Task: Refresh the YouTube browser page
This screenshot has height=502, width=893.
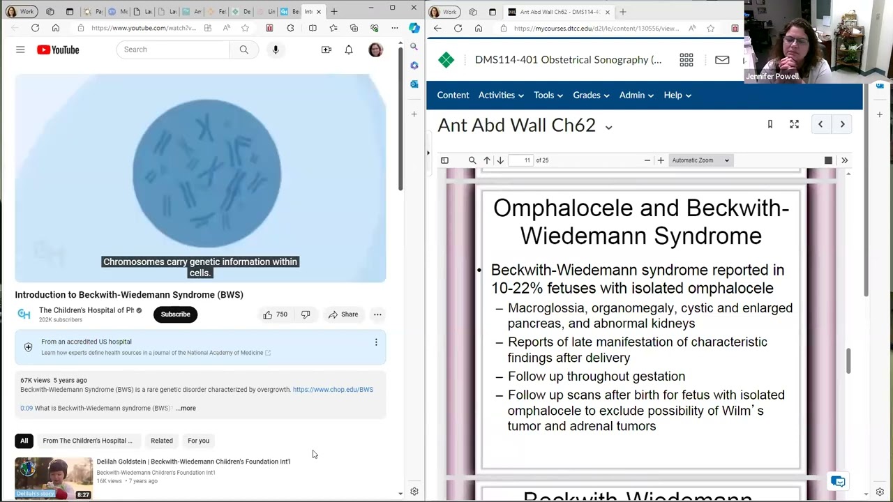Action: 35,28
